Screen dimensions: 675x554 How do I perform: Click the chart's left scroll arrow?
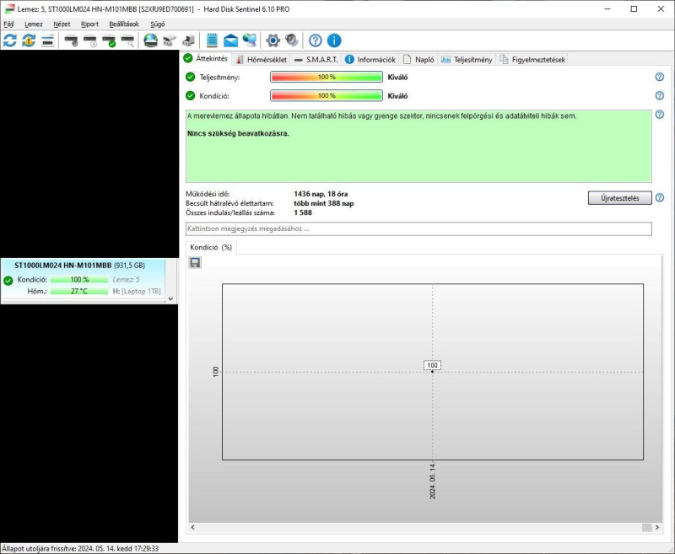tap(193, 527)
